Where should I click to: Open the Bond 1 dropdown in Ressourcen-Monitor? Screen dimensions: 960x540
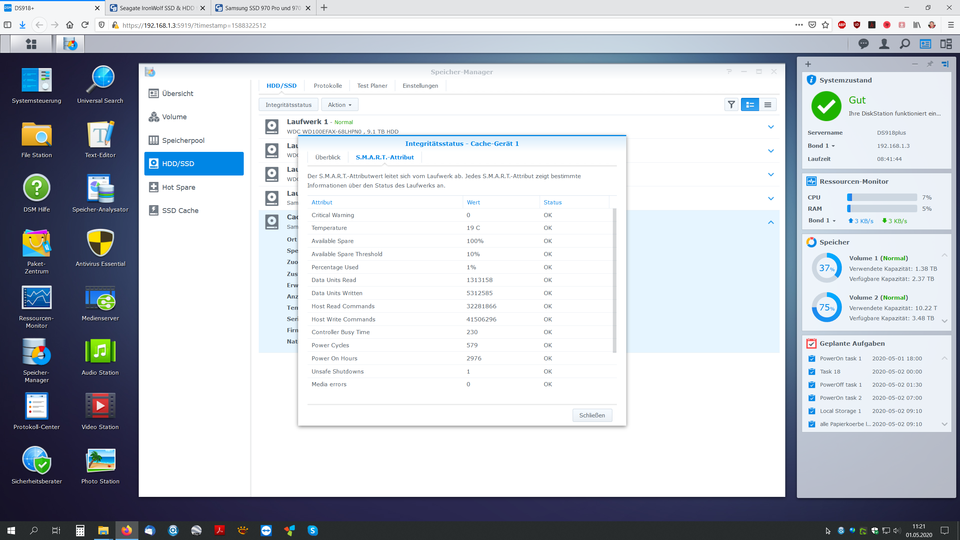point(822,220)
